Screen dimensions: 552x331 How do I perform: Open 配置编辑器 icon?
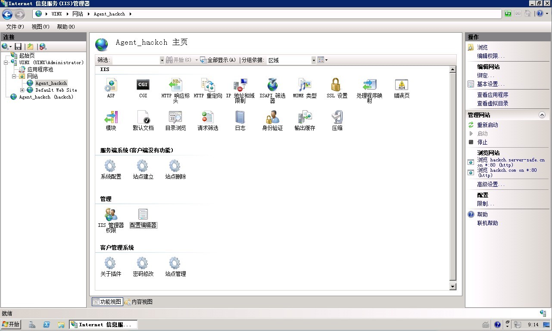[143, 214]
